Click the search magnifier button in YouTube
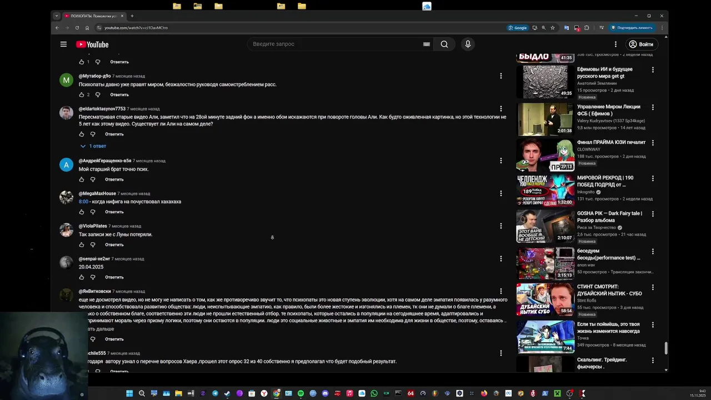 point(444,44)
